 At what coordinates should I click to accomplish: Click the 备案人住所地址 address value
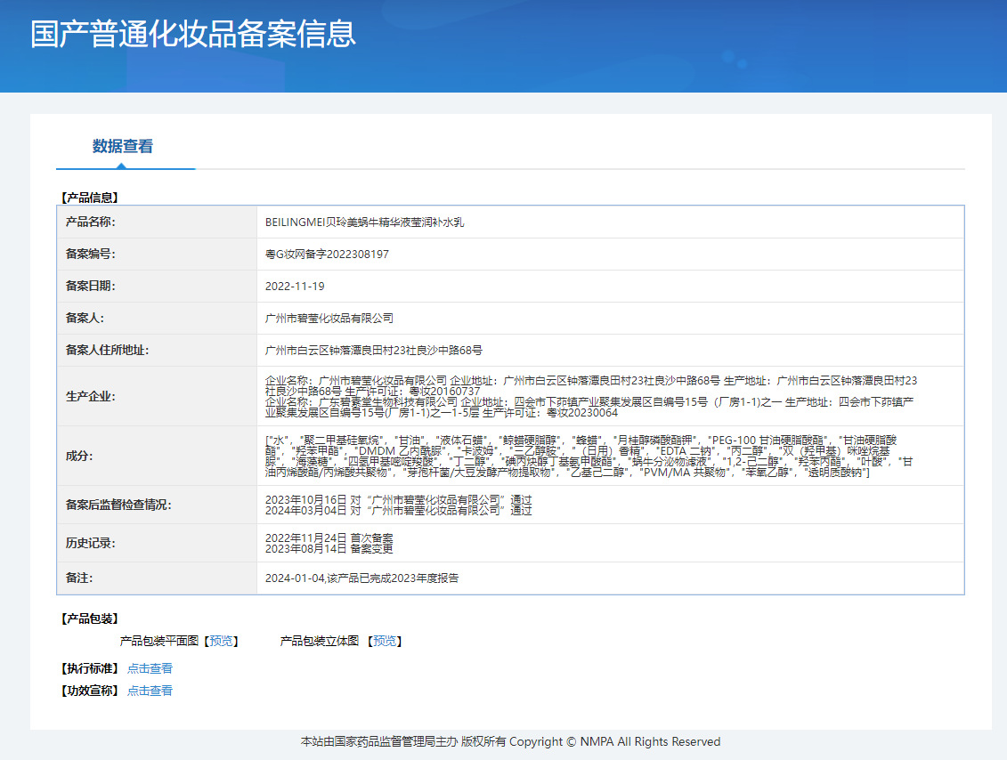click(x=374, y=351)
